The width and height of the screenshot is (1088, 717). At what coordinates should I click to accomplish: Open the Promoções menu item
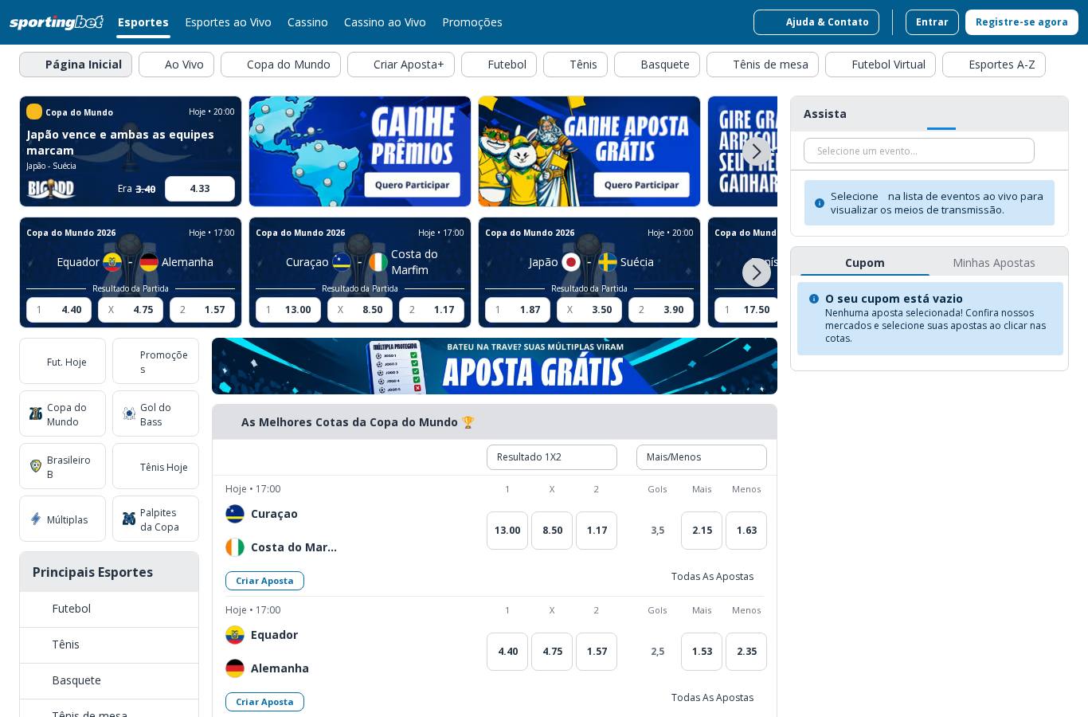[472, 22]
